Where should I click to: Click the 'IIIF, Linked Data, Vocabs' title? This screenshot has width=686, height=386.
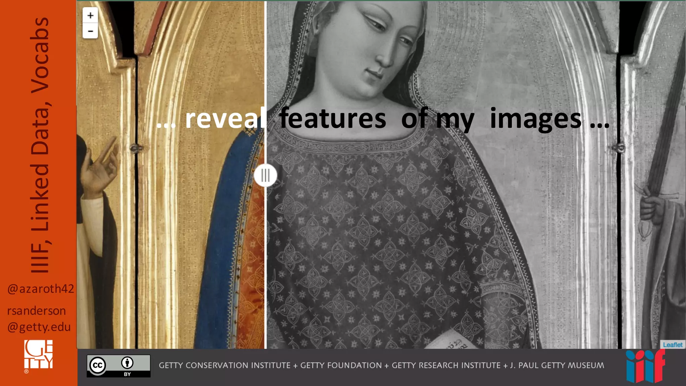40,145
